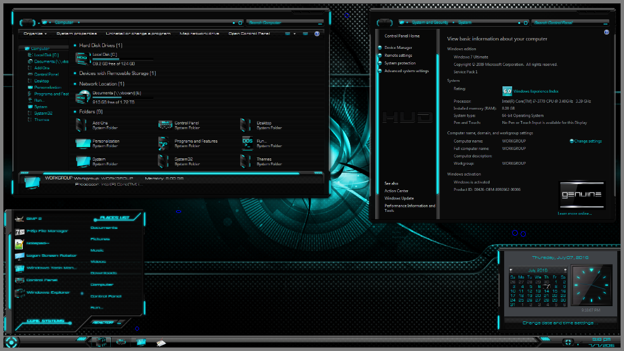This screenshot has height=351, width=624.
Task: Open Pictures in Places List
Action: [x=100, y=239]
